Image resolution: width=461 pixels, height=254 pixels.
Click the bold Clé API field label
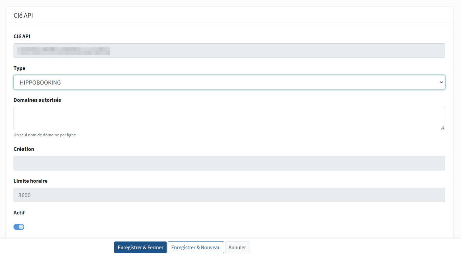point(22,37)
